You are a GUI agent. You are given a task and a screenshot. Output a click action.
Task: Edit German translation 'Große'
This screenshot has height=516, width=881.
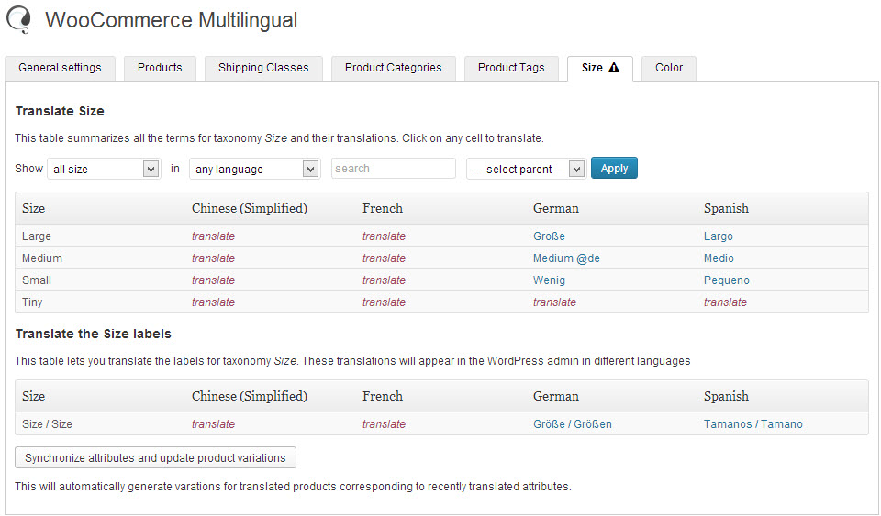click(x=550, y=236)
